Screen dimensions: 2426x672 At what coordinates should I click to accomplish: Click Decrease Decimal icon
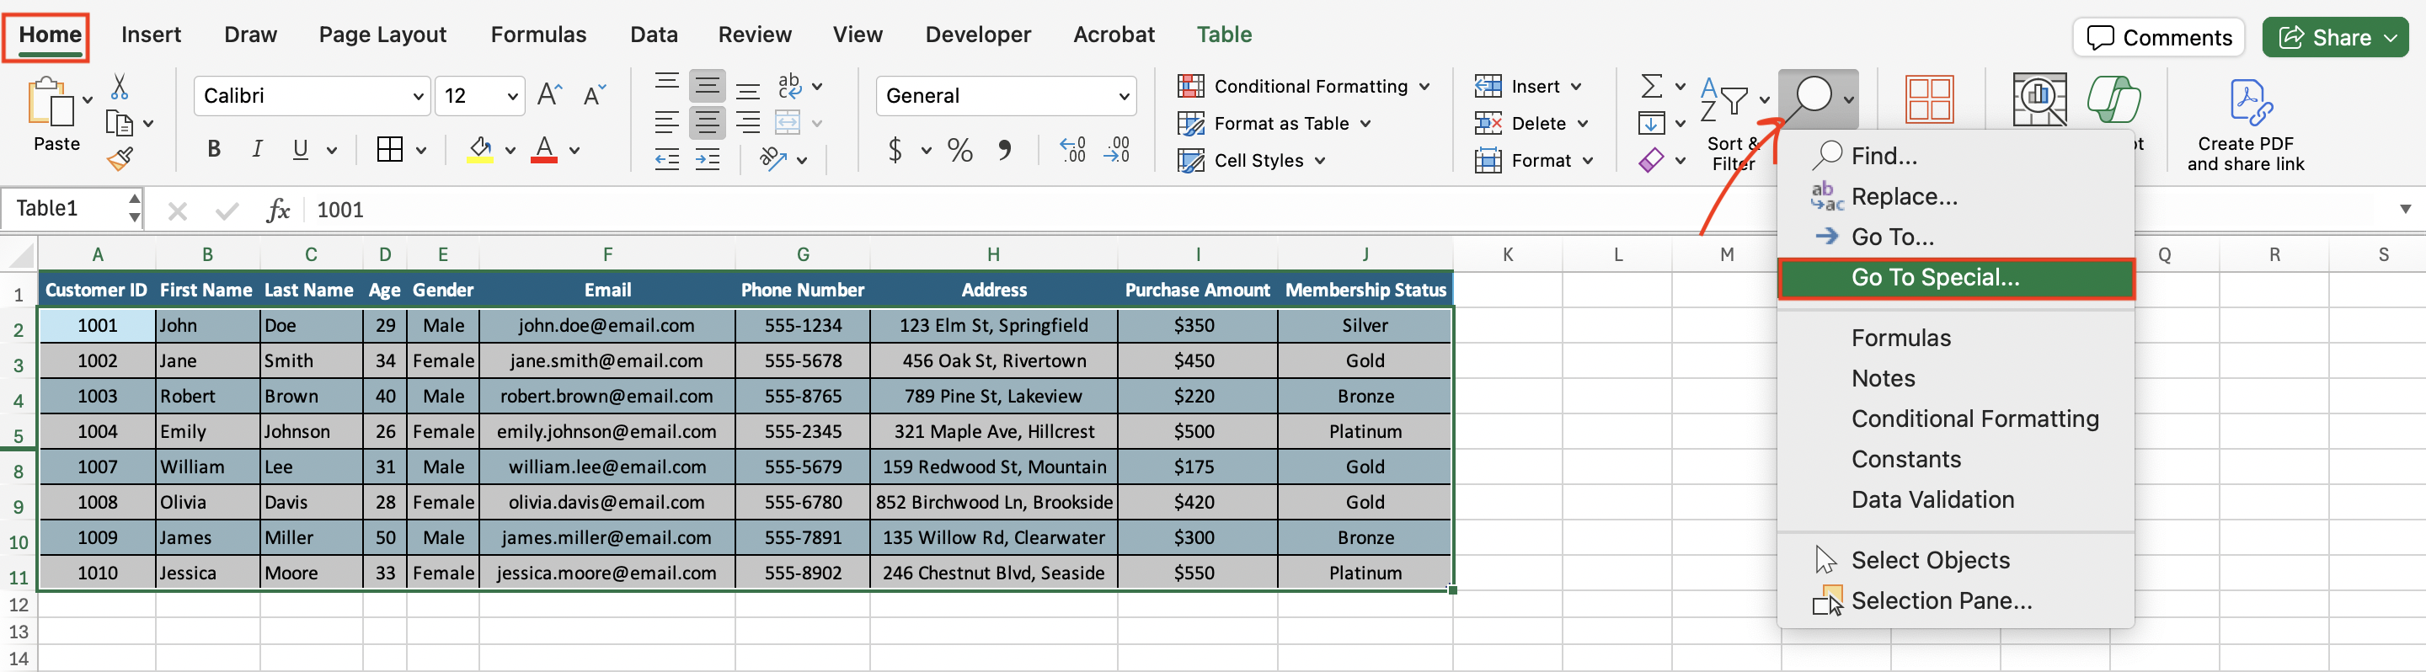pos(1117,150)
